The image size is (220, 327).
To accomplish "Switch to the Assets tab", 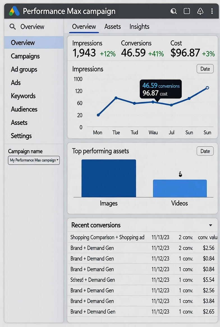I will (x=113, y=27).
